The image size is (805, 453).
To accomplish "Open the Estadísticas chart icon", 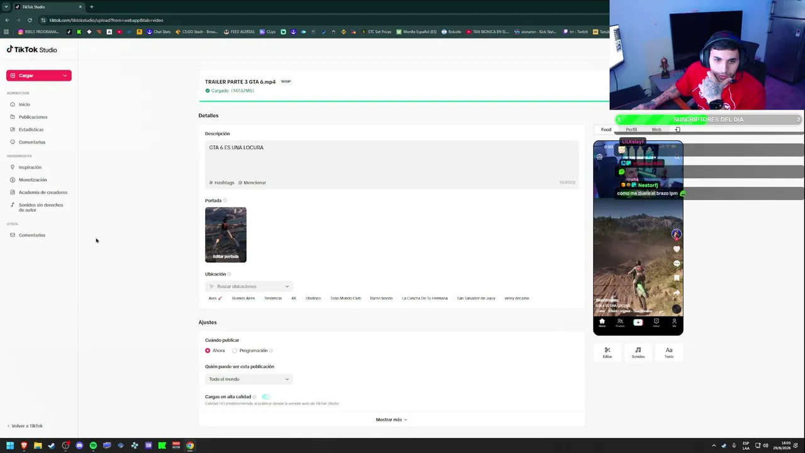I will tap(13, 130).
